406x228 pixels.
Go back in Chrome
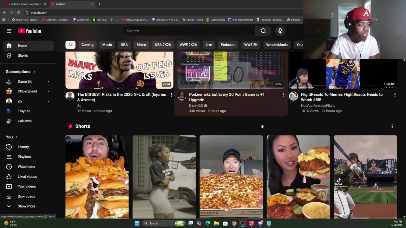click(4, 12)
